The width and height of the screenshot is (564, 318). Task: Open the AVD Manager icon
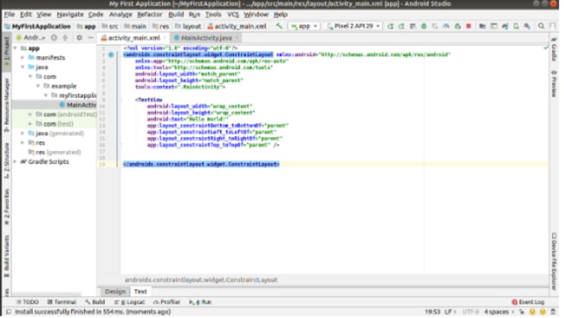point(516,26)
